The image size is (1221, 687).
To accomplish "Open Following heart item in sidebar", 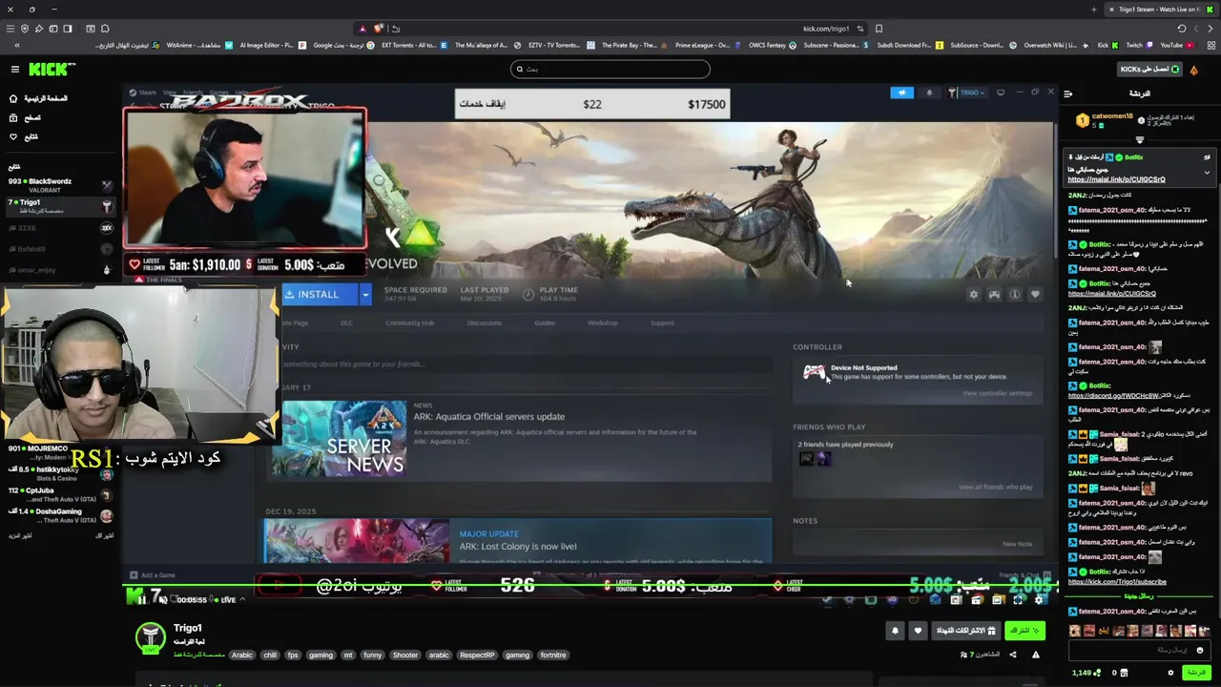I will coord(24,136).
